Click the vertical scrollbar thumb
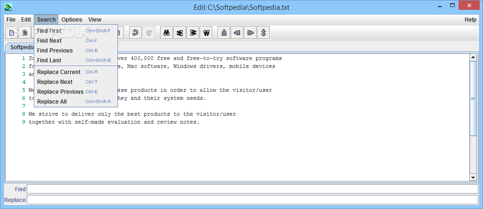The height and width of the screenshot is (209, 483). click(473, 98)
